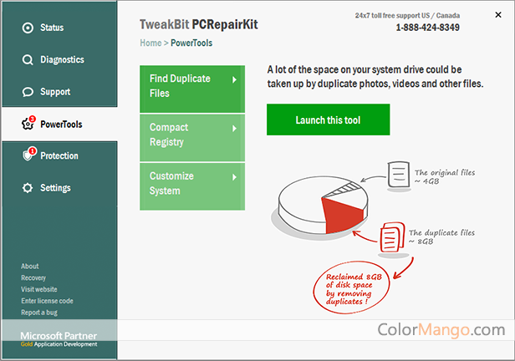Click the Customize System arrow
Screen dimensions: 515x361
click(234, 177)
